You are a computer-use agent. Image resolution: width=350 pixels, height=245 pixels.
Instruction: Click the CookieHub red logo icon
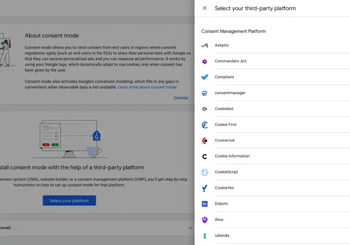point(204,141)
